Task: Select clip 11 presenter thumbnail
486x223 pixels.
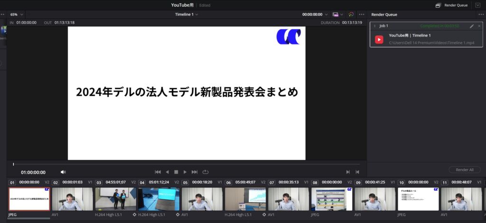Action: point(461,199)
